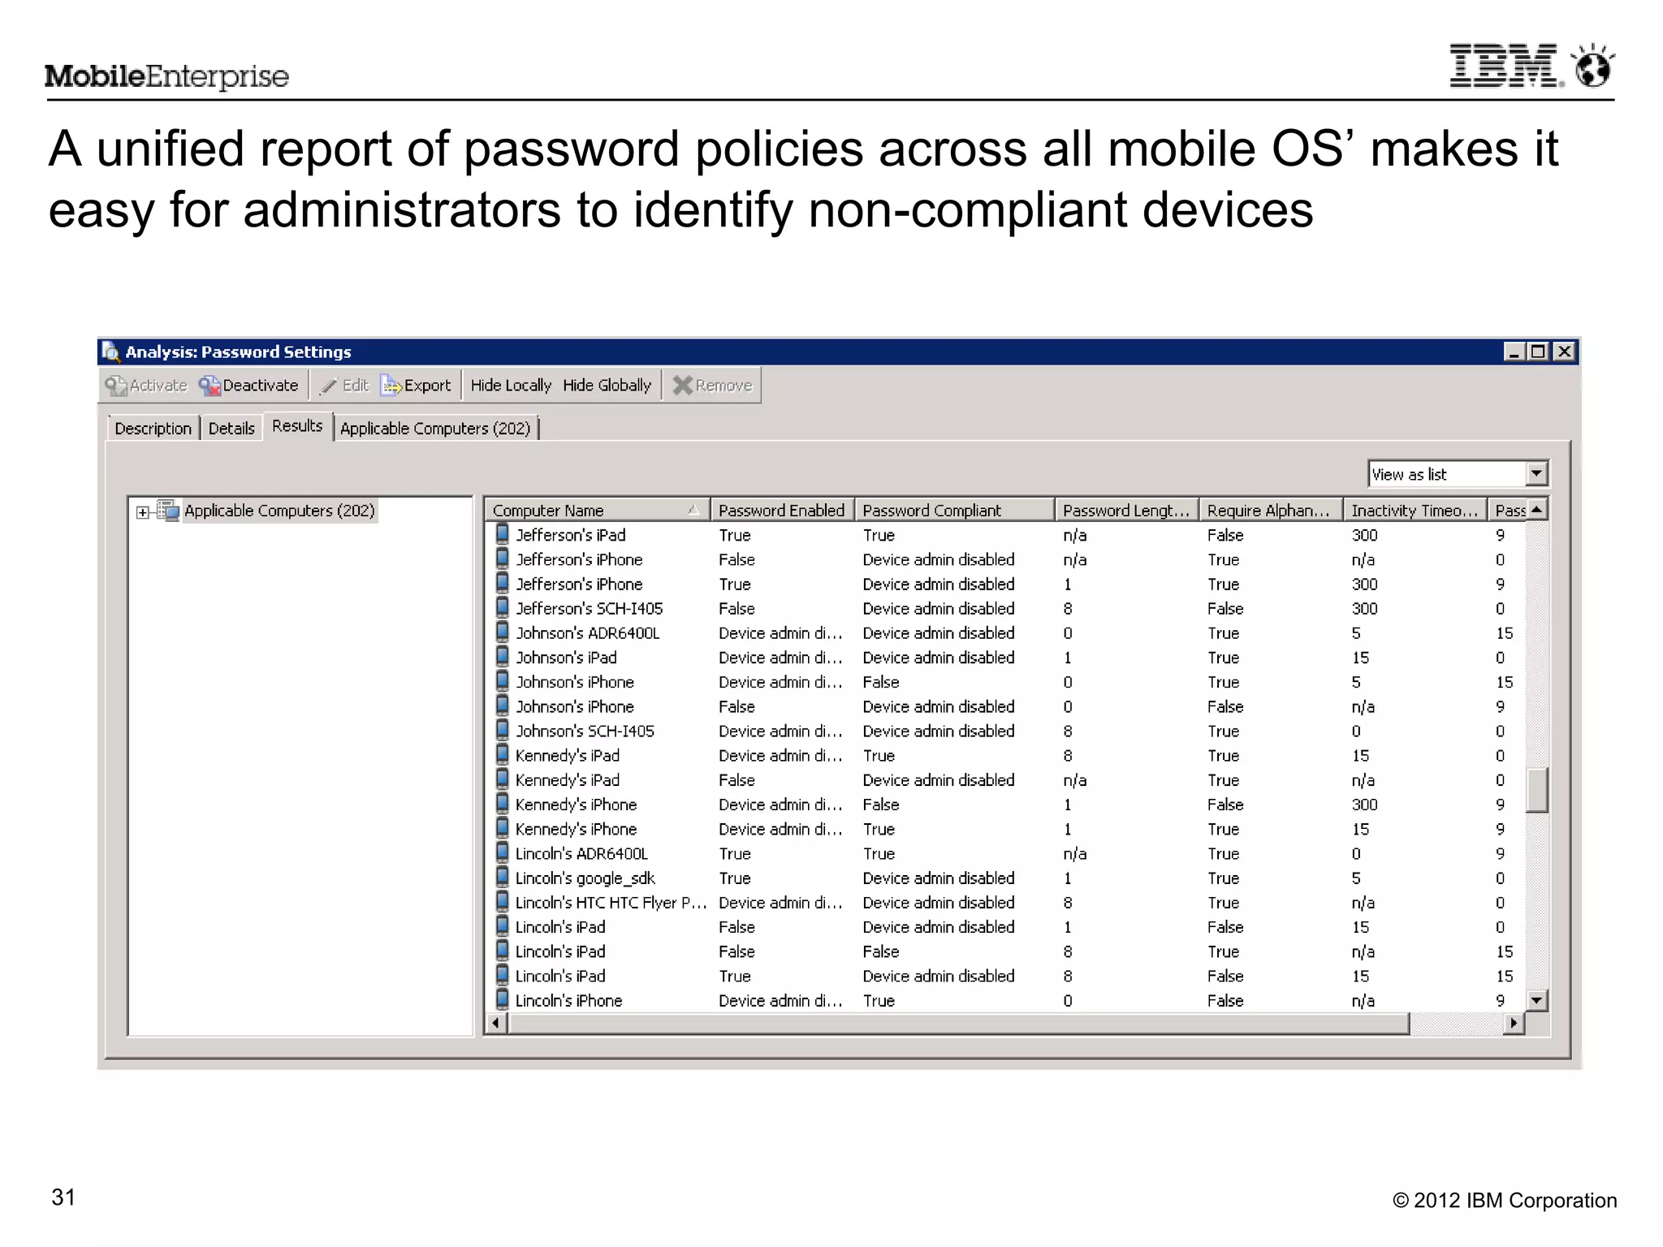
Task: Click the vertical scrollbar thumb
Action: coord(1536,790)
